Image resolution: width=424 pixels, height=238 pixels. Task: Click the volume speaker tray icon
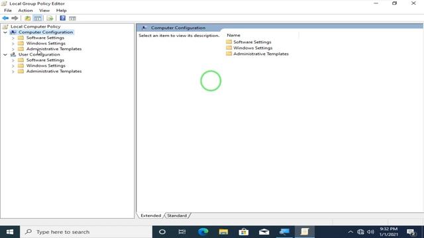[x=371, y=232]
